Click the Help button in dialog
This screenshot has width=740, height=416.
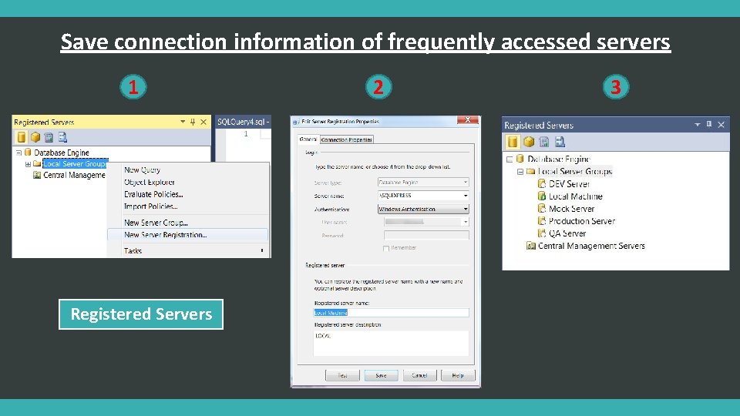(458, 375)
